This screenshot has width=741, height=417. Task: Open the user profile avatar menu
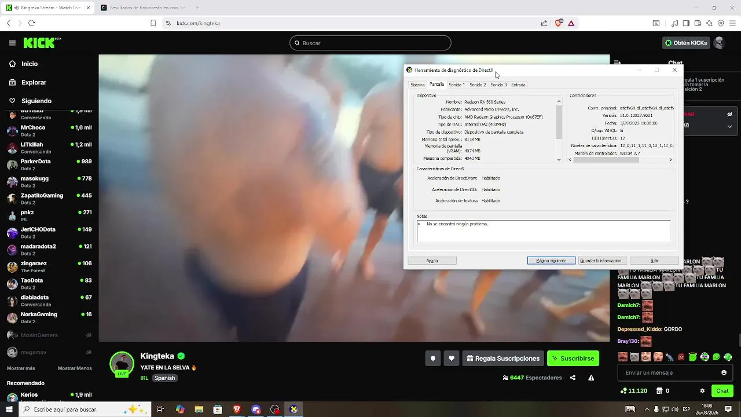(x=719, y=43)
